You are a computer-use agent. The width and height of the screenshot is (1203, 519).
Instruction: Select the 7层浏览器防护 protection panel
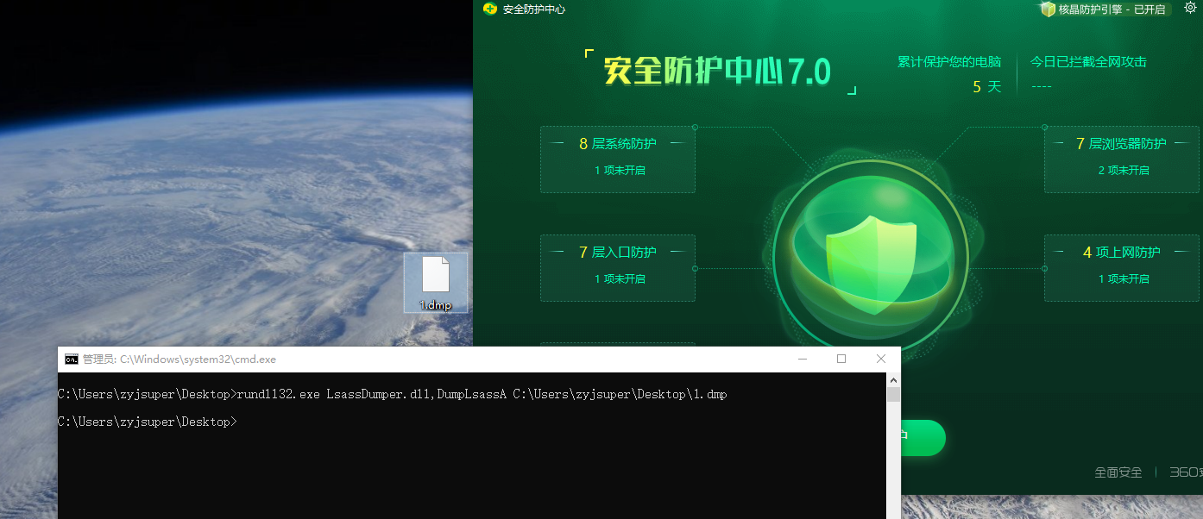tap(1122, 159)
